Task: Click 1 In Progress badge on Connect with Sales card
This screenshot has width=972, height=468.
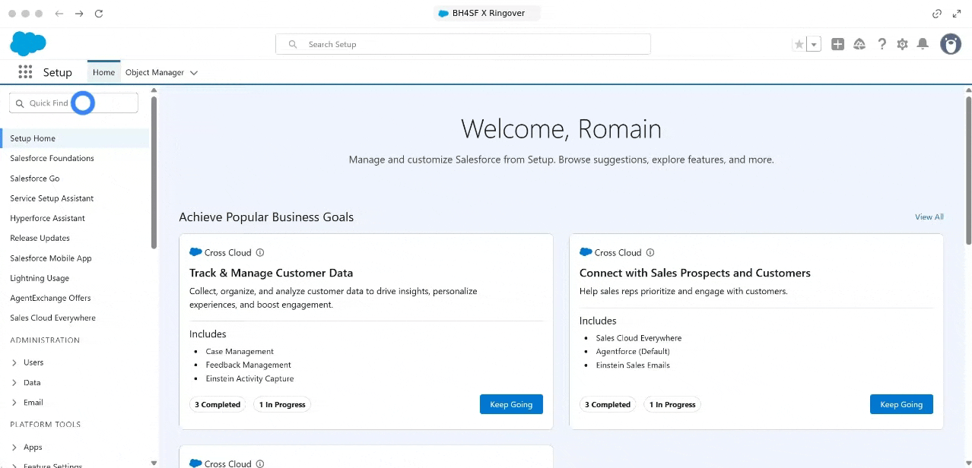Action: coord(672,404)
